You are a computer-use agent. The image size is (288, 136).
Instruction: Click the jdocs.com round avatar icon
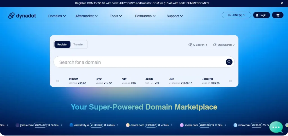(17, 125)
